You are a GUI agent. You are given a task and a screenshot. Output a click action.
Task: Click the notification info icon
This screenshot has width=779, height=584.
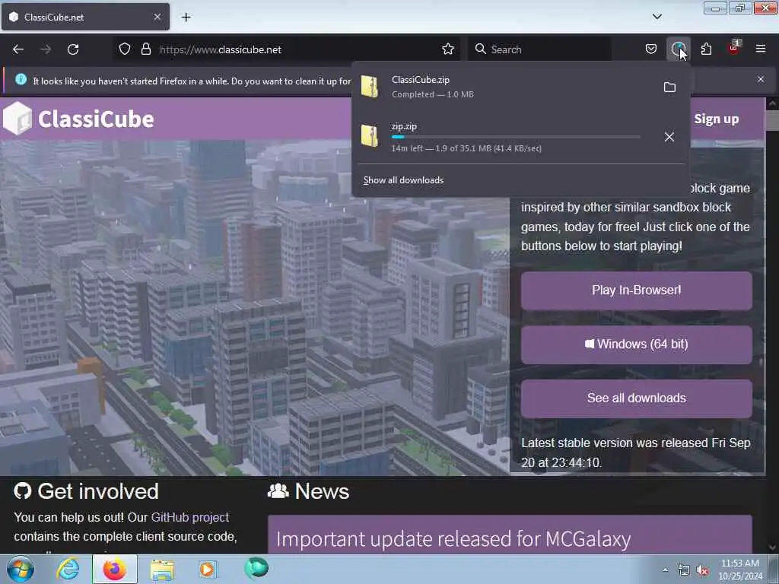point(21,79)
